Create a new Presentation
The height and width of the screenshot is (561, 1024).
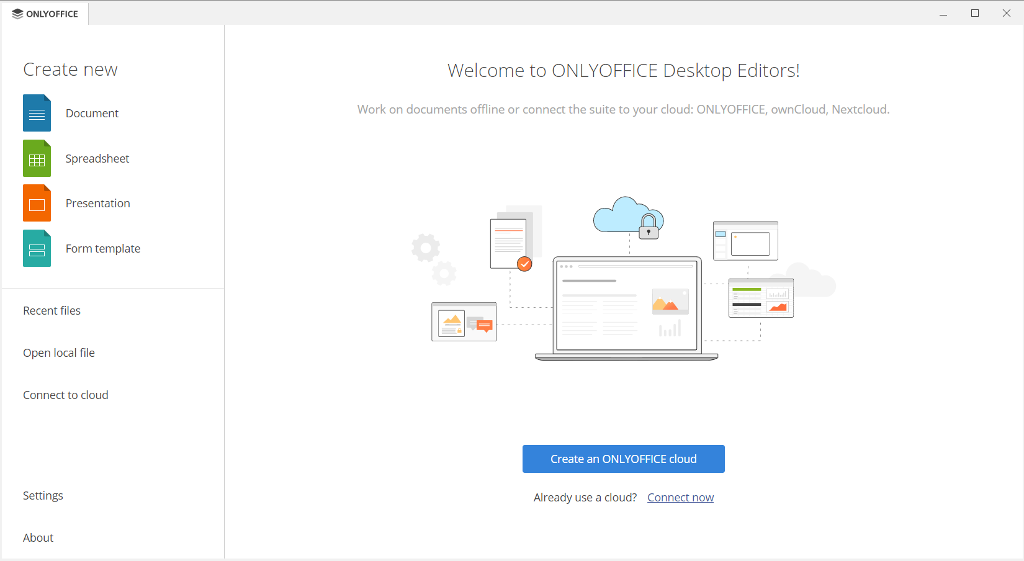click(x=98, y=203)
